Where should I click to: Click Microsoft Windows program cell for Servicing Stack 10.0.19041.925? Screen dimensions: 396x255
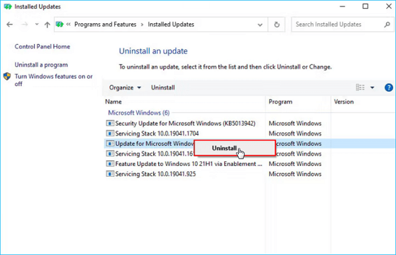point(295,174)
